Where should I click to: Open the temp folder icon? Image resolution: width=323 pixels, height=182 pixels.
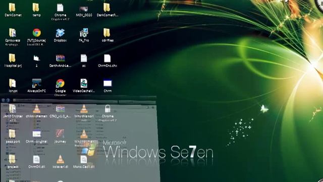click(36, 8)
